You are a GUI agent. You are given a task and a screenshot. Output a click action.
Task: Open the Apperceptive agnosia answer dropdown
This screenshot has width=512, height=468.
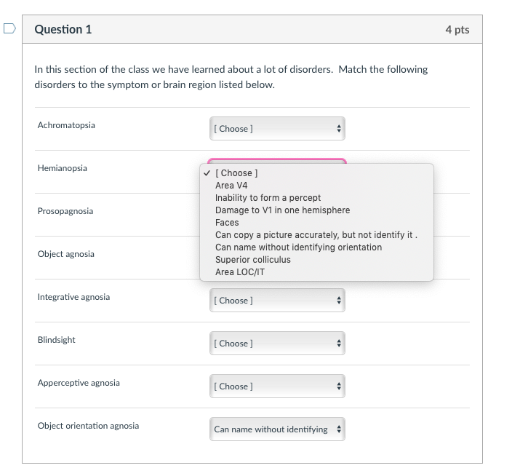pos(277,386)
